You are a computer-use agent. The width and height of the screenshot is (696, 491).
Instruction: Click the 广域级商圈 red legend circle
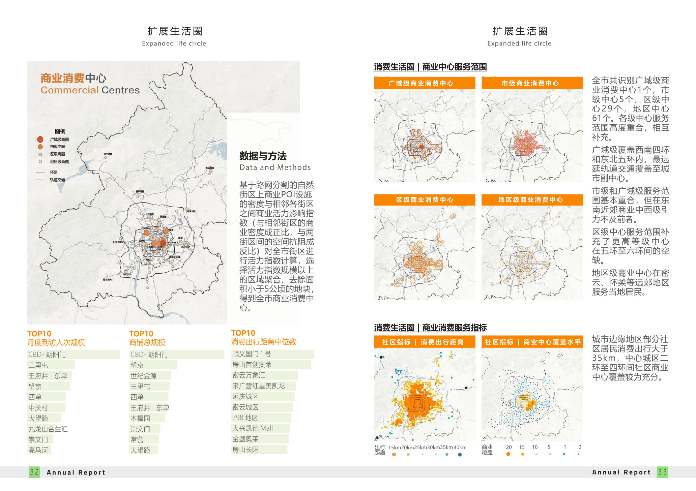click(x=40, y=139)
